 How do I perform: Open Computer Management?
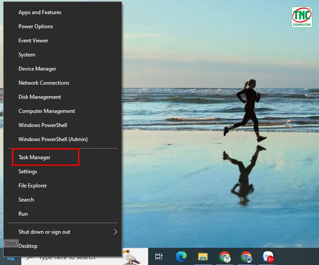(63, 111)
